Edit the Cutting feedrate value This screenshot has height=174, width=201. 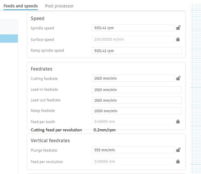coord(133,78)
